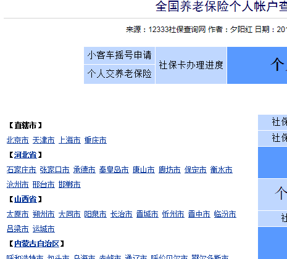Open the 小客车摇号申请 link
Image resolution: width=287 pixels, height=259 pixels.
[x=119, y=55]
